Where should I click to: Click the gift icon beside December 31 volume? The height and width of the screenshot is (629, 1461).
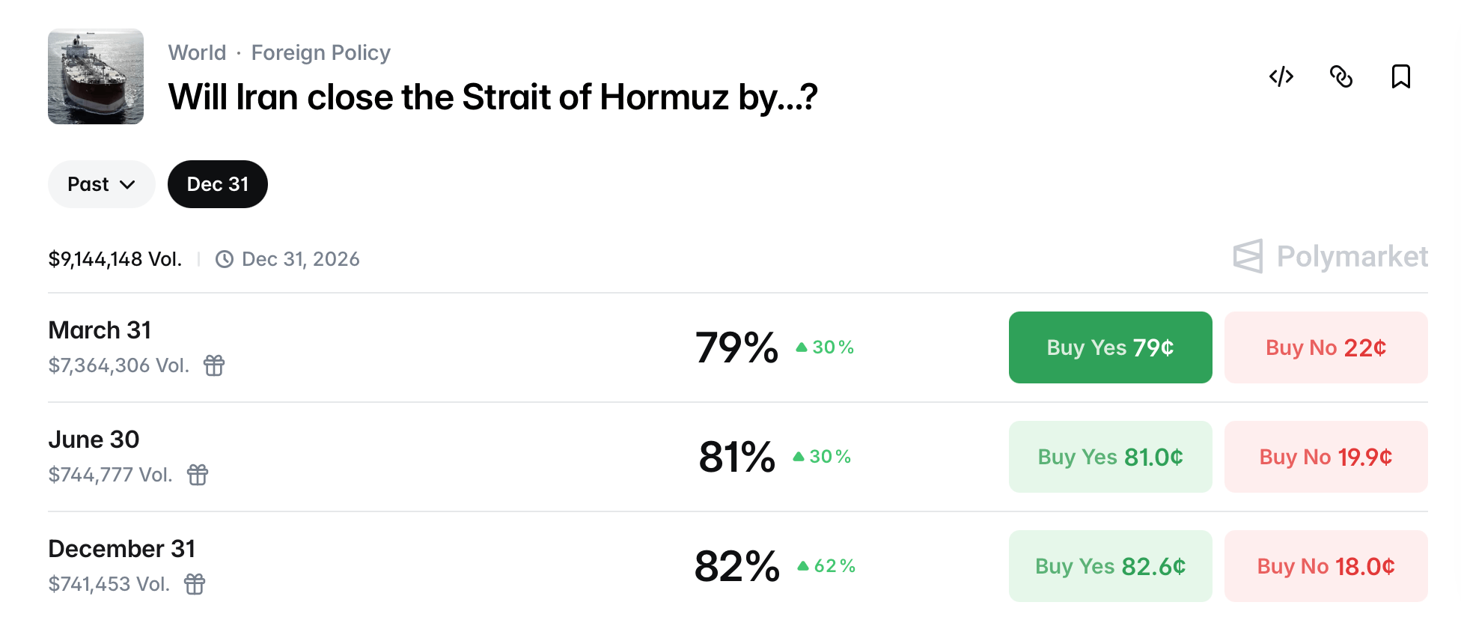tap(195, 584)
